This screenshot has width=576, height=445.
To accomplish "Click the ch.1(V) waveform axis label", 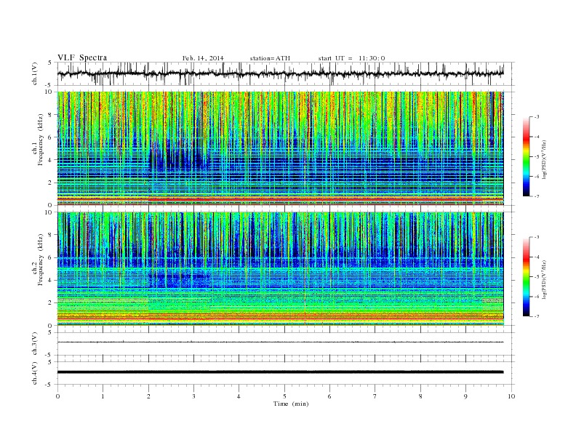I will click(35, 73).
